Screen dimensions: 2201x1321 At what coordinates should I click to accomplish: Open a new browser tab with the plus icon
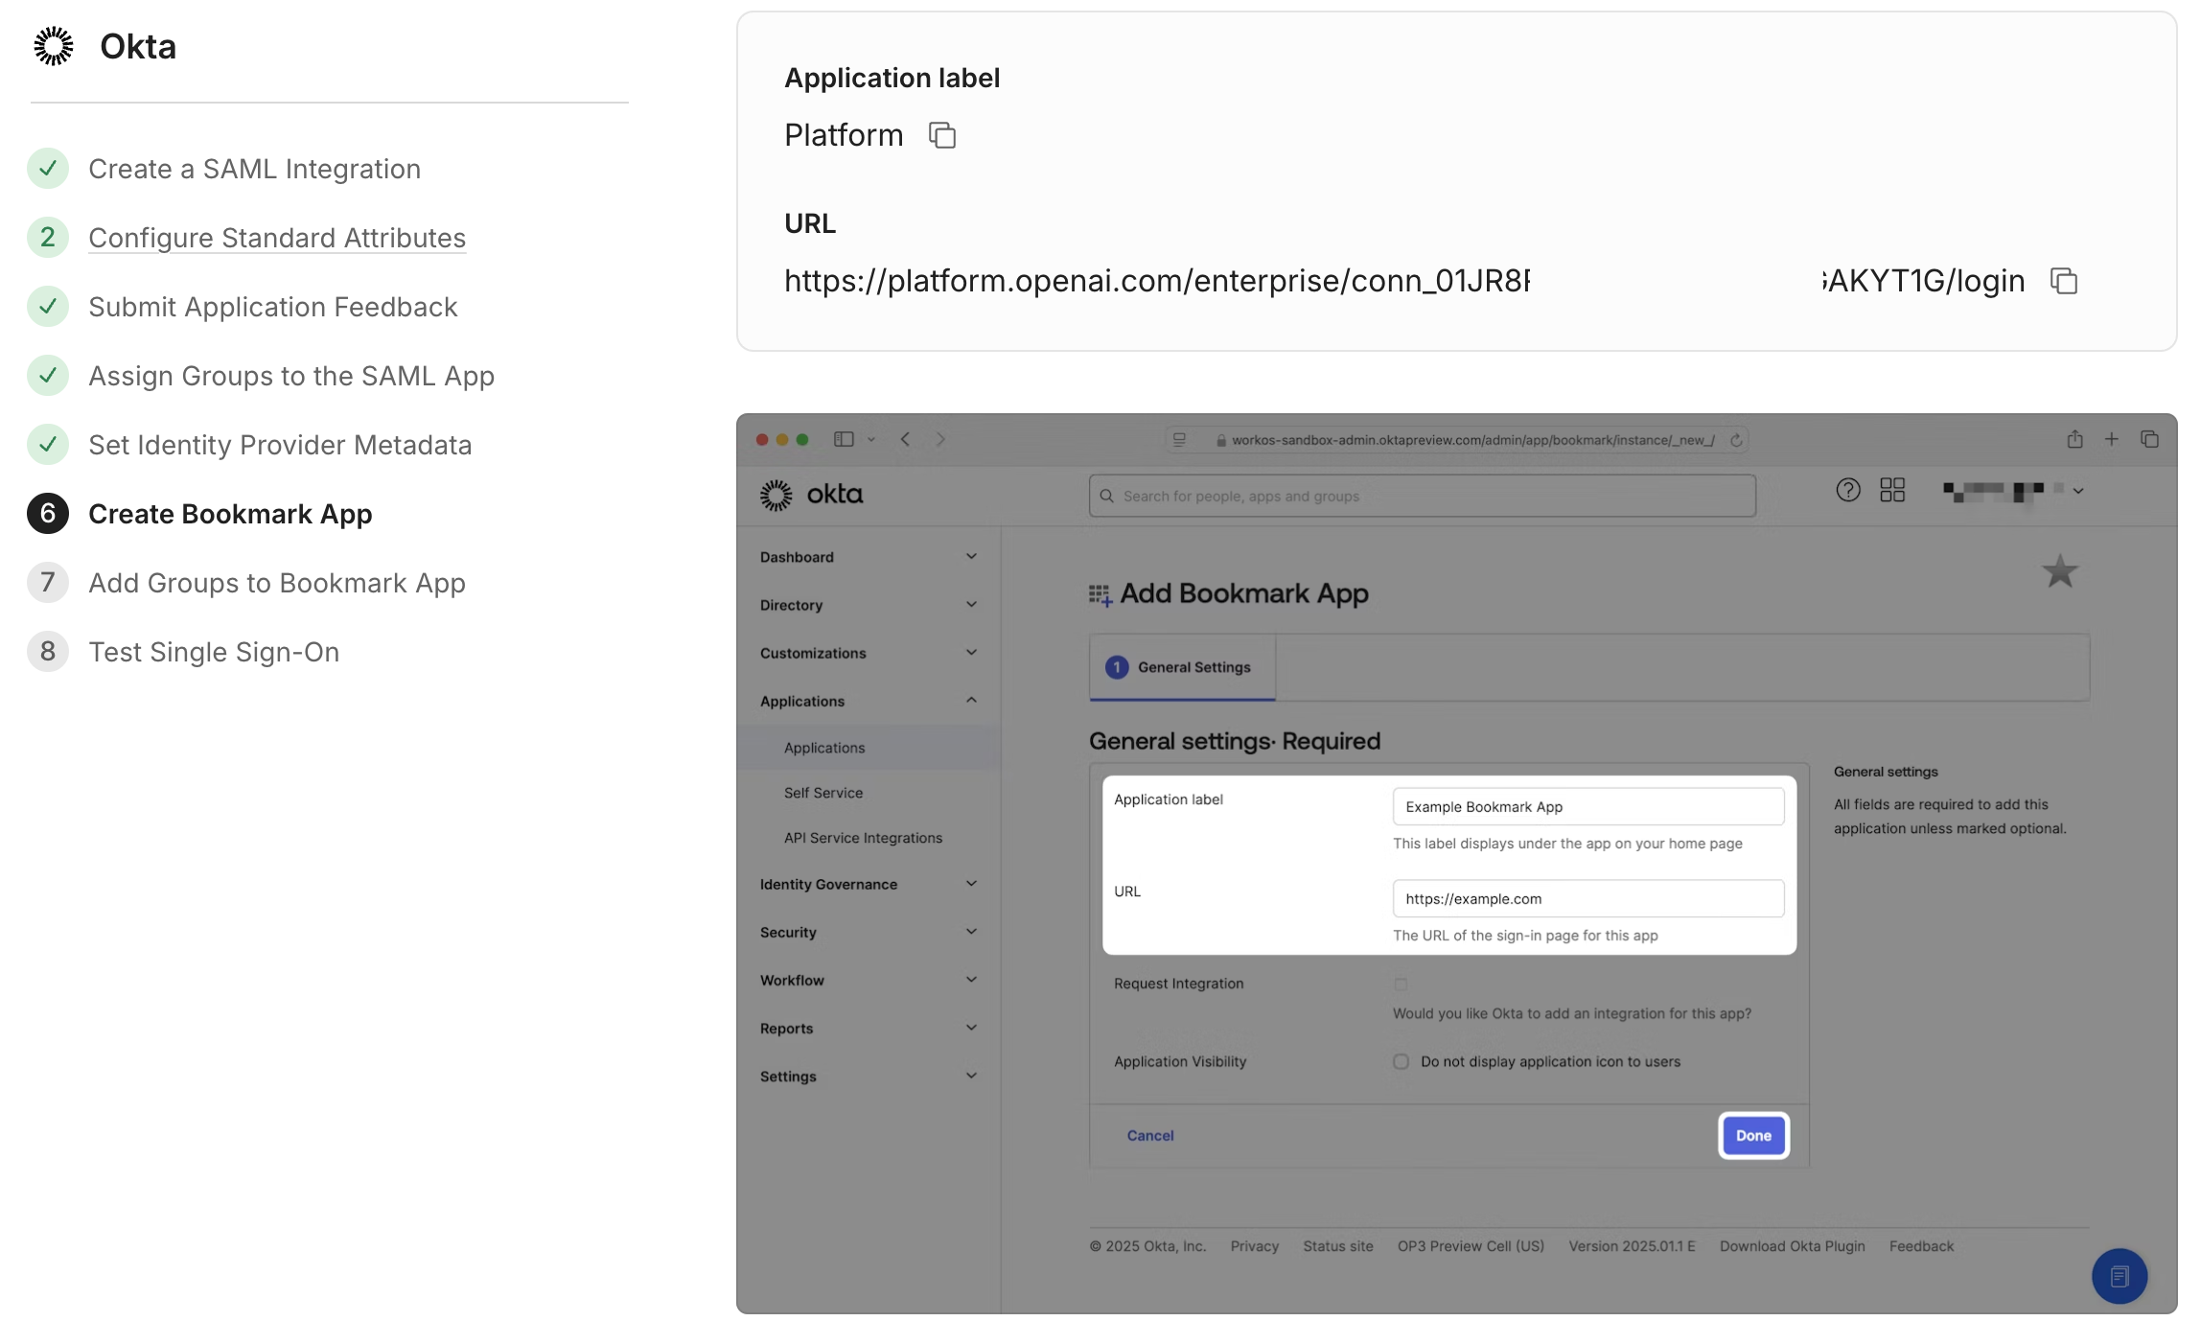(2112, 439)
